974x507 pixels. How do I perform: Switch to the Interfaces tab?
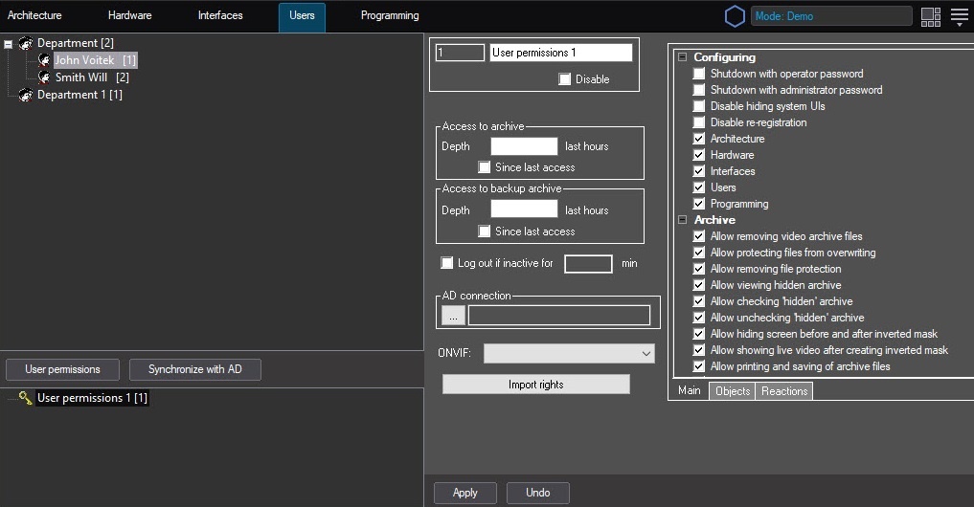click(220, 15)
